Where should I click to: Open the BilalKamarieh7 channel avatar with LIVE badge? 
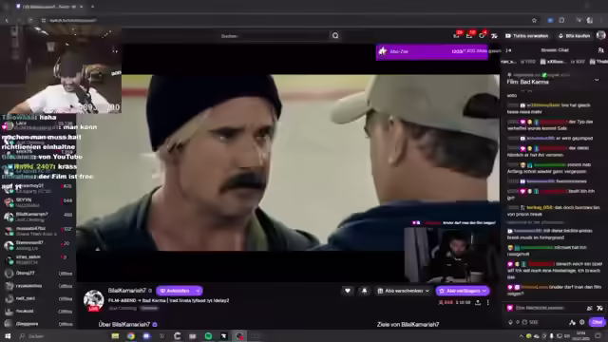[x=93, y=300]
